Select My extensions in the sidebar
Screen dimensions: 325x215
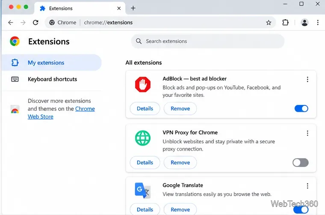click(52, 62)
